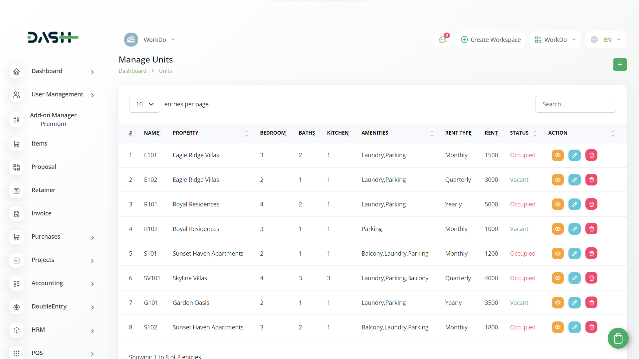
Task: View unit R102 using the eye icon
Action: (x=557, y=229)
